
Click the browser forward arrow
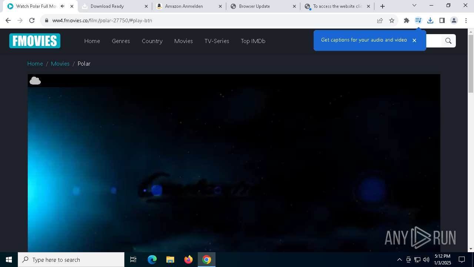point(20,20)
